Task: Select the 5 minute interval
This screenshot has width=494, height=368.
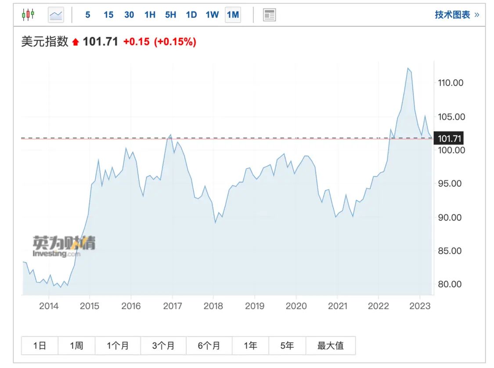Action: click(x=87, y=15)
